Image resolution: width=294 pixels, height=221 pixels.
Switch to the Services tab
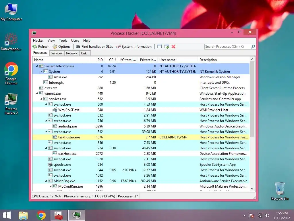pos(57,53)
